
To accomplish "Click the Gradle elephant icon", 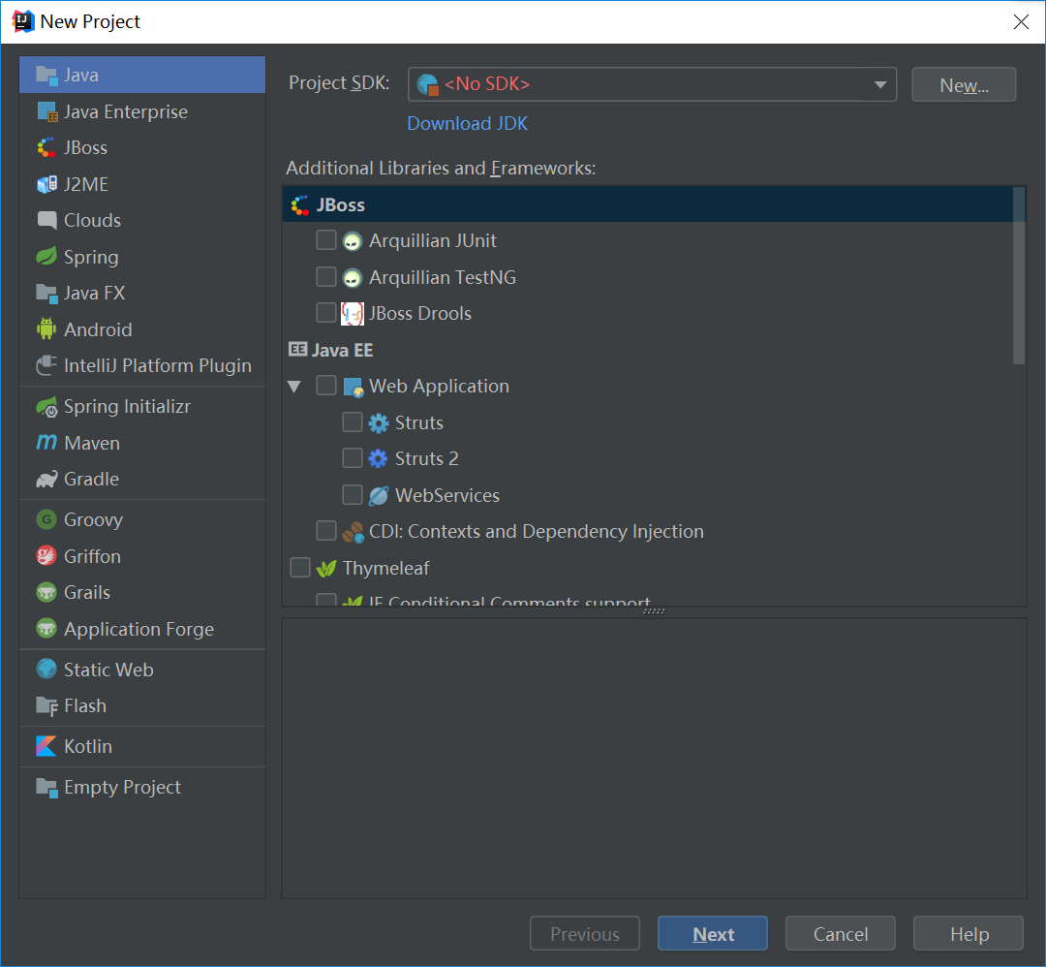I will click(46, 480).
